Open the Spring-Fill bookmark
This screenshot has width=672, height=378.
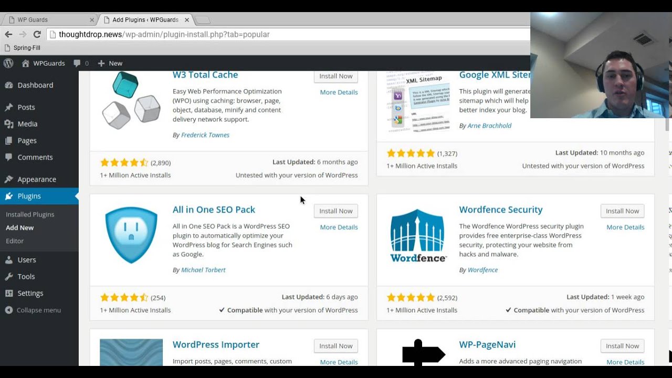click(x=22, y=48)
